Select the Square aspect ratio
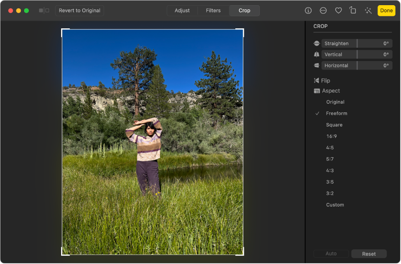 point(334,125)
